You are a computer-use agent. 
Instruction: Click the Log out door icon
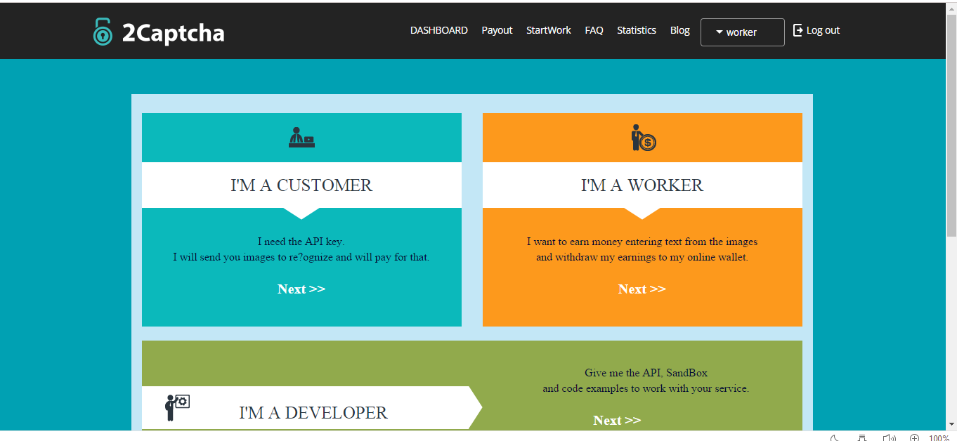click(x=797, y=30)
